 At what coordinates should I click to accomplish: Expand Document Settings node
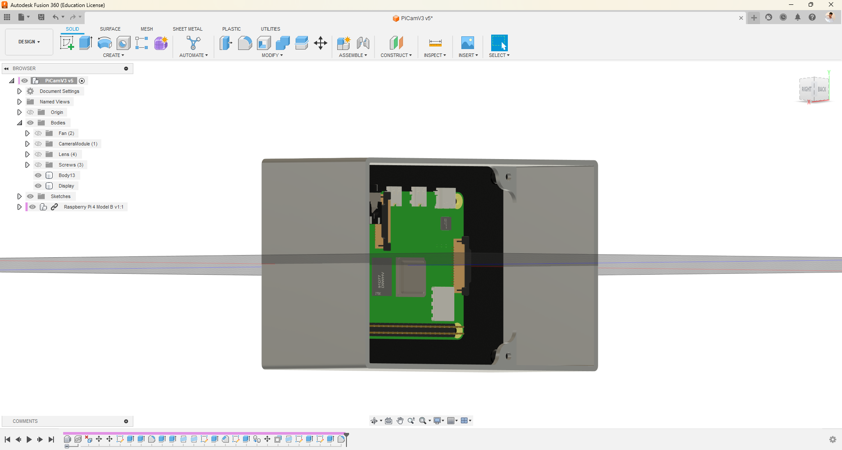(x=19, y=91)
